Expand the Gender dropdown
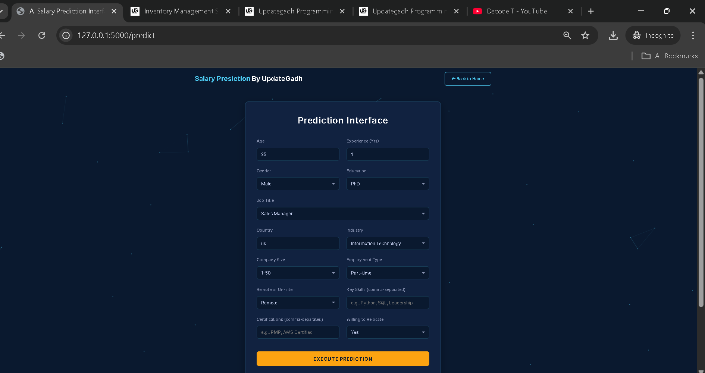The image size is (705, 373). click(298, 184)
